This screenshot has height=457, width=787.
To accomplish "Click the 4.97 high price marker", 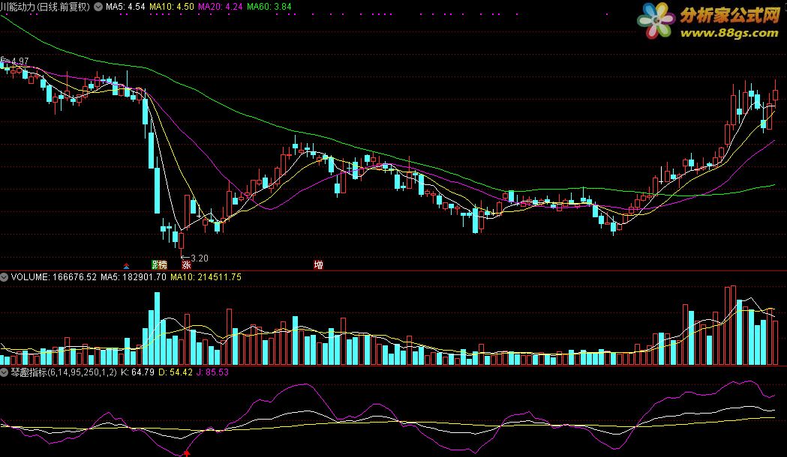I will pos(20,61).
